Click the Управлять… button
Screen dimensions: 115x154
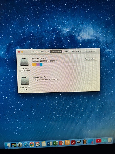(90, 59)
